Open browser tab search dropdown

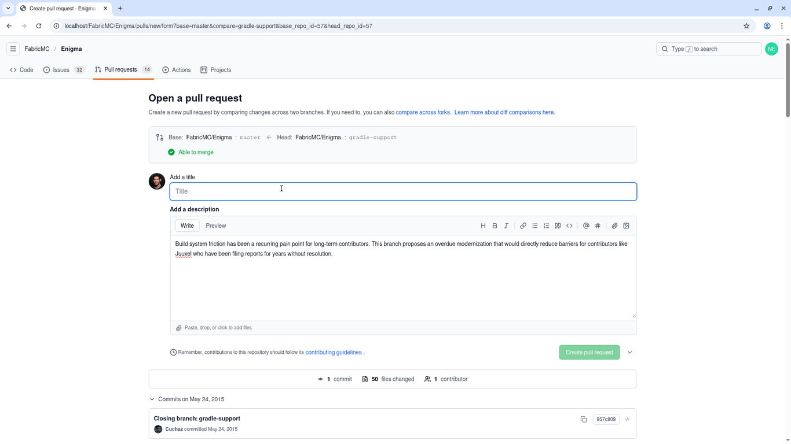click(x=8, y=8)
